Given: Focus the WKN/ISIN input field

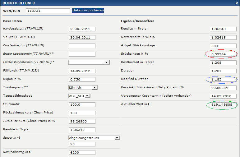Looking at the screenshot, I should [x=48, y=11].
